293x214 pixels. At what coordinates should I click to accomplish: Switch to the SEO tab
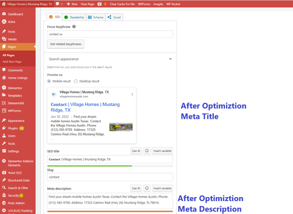point(54,17)
